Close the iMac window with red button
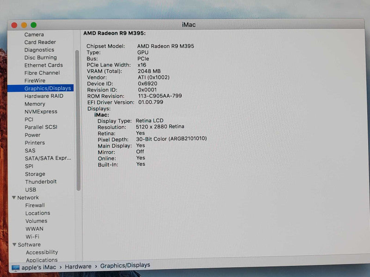The width and height of the screenshot is (370, 277). pyautogui.click(x=14, y=25)
